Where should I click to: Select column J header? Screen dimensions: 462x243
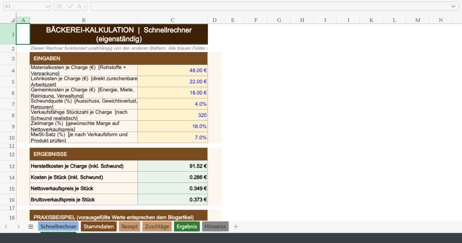point(348,20)
